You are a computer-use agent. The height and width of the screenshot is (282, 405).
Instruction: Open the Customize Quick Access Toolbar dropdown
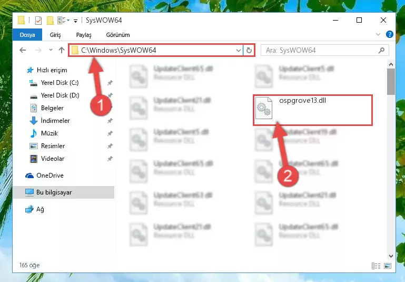tap(75, 21)
